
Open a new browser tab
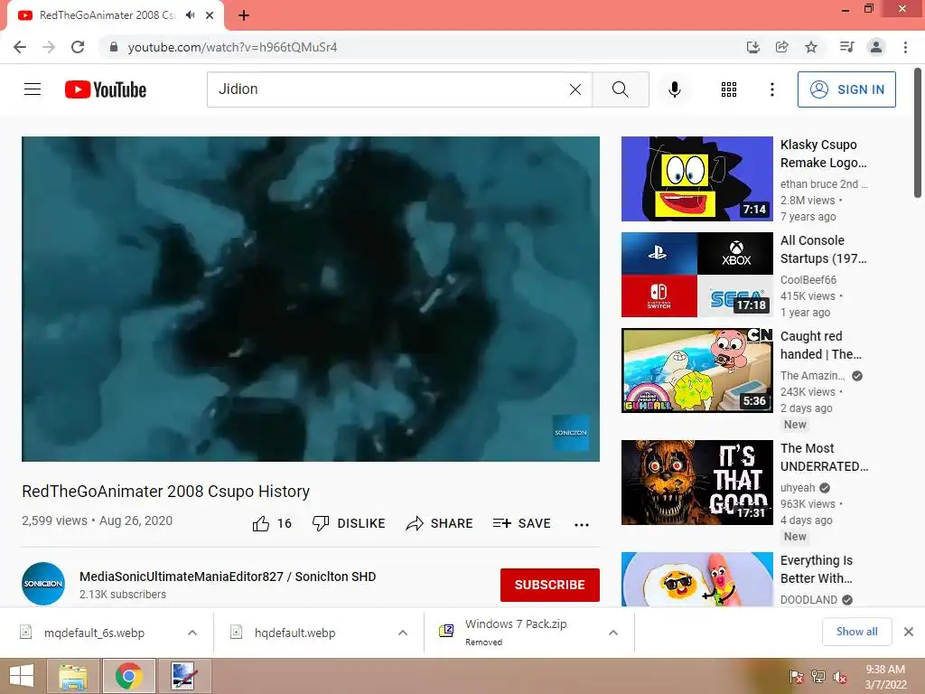coord(244,15)
